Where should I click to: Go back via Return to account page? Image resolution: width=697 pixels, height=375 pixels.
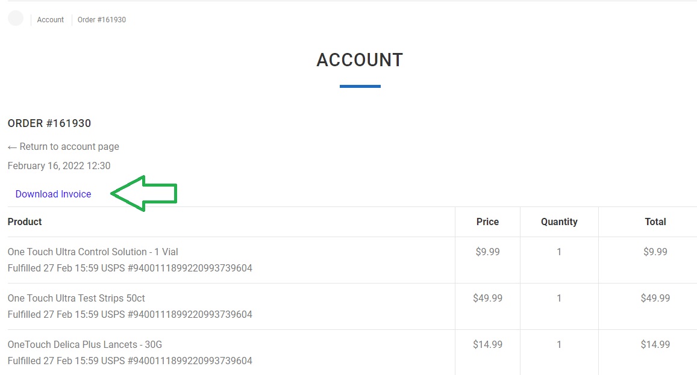click(63, 147)
